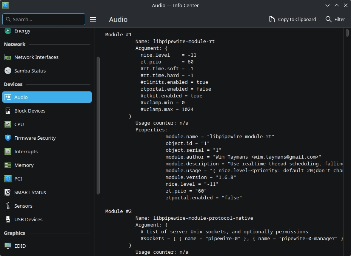Click the 'rt.prio = 60' argument line
Viewport: 351px width, 256px height.
coord(167,62)
